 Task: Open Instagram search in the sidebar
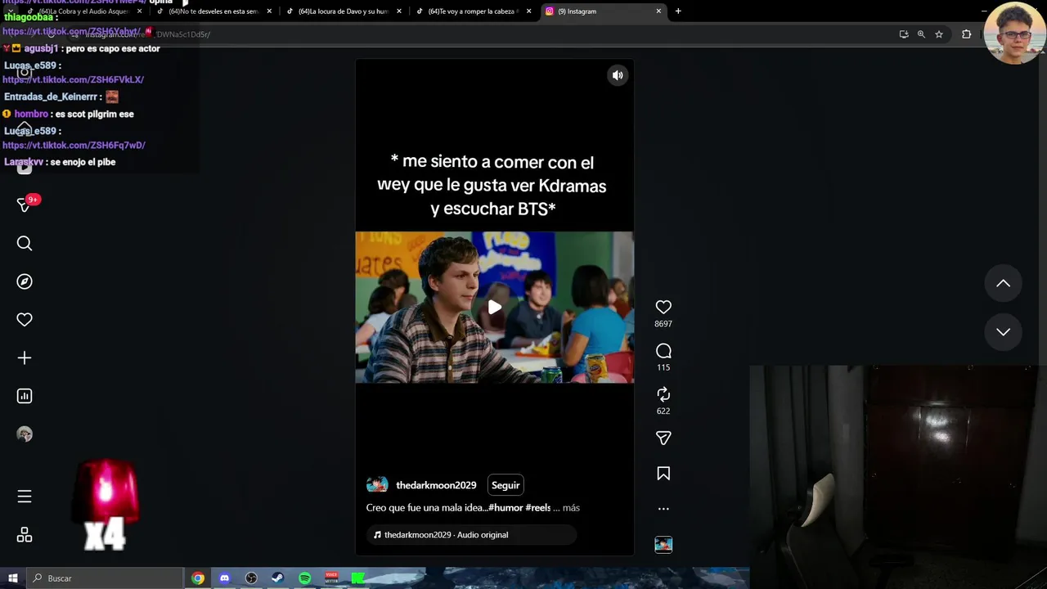(25, 243)
